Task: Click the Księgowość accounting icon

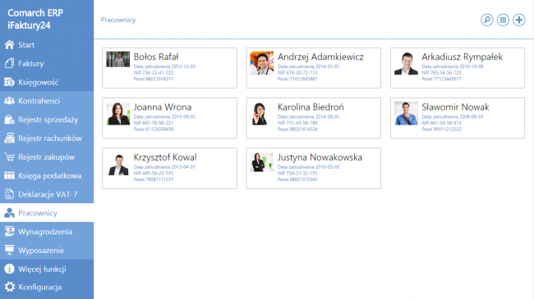Action: [9, 82]
